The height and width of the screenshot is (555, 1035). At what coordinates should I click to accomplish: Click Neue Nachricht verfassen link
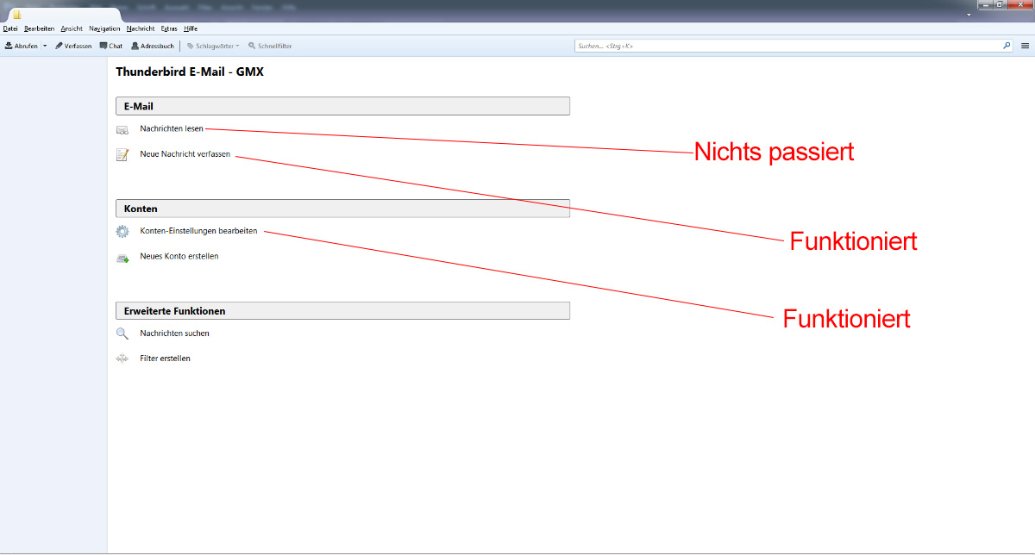(x=185, y=154)
